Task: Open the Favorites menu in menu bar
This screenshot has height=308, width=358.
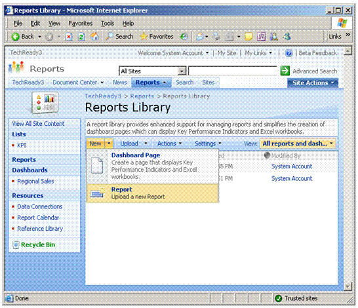Action: 81,24
